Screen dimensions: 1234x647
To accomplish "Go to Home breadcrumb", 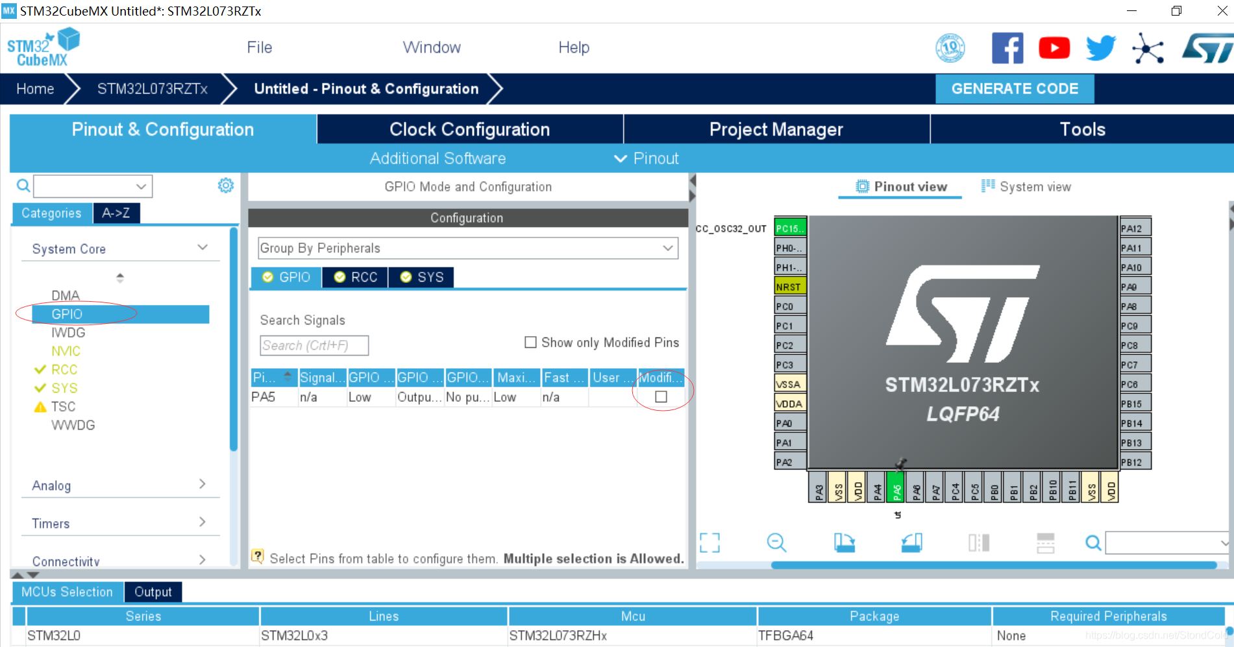I will [35, 89].
